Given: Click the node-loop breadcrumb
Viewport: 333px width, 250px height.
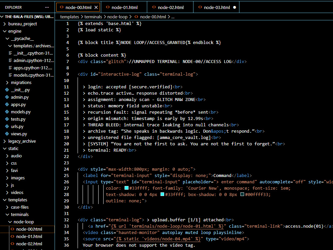Looking at the screenshot, I should tap(117, 17).
